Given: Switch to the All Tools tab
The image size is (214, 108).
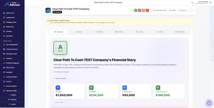Looking at the screenshot, I should (x=119, y=32).
